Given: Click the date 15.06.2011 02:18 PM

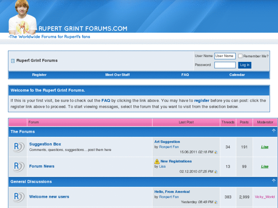Looking at the screenshot, I should [x=196, y=152].
